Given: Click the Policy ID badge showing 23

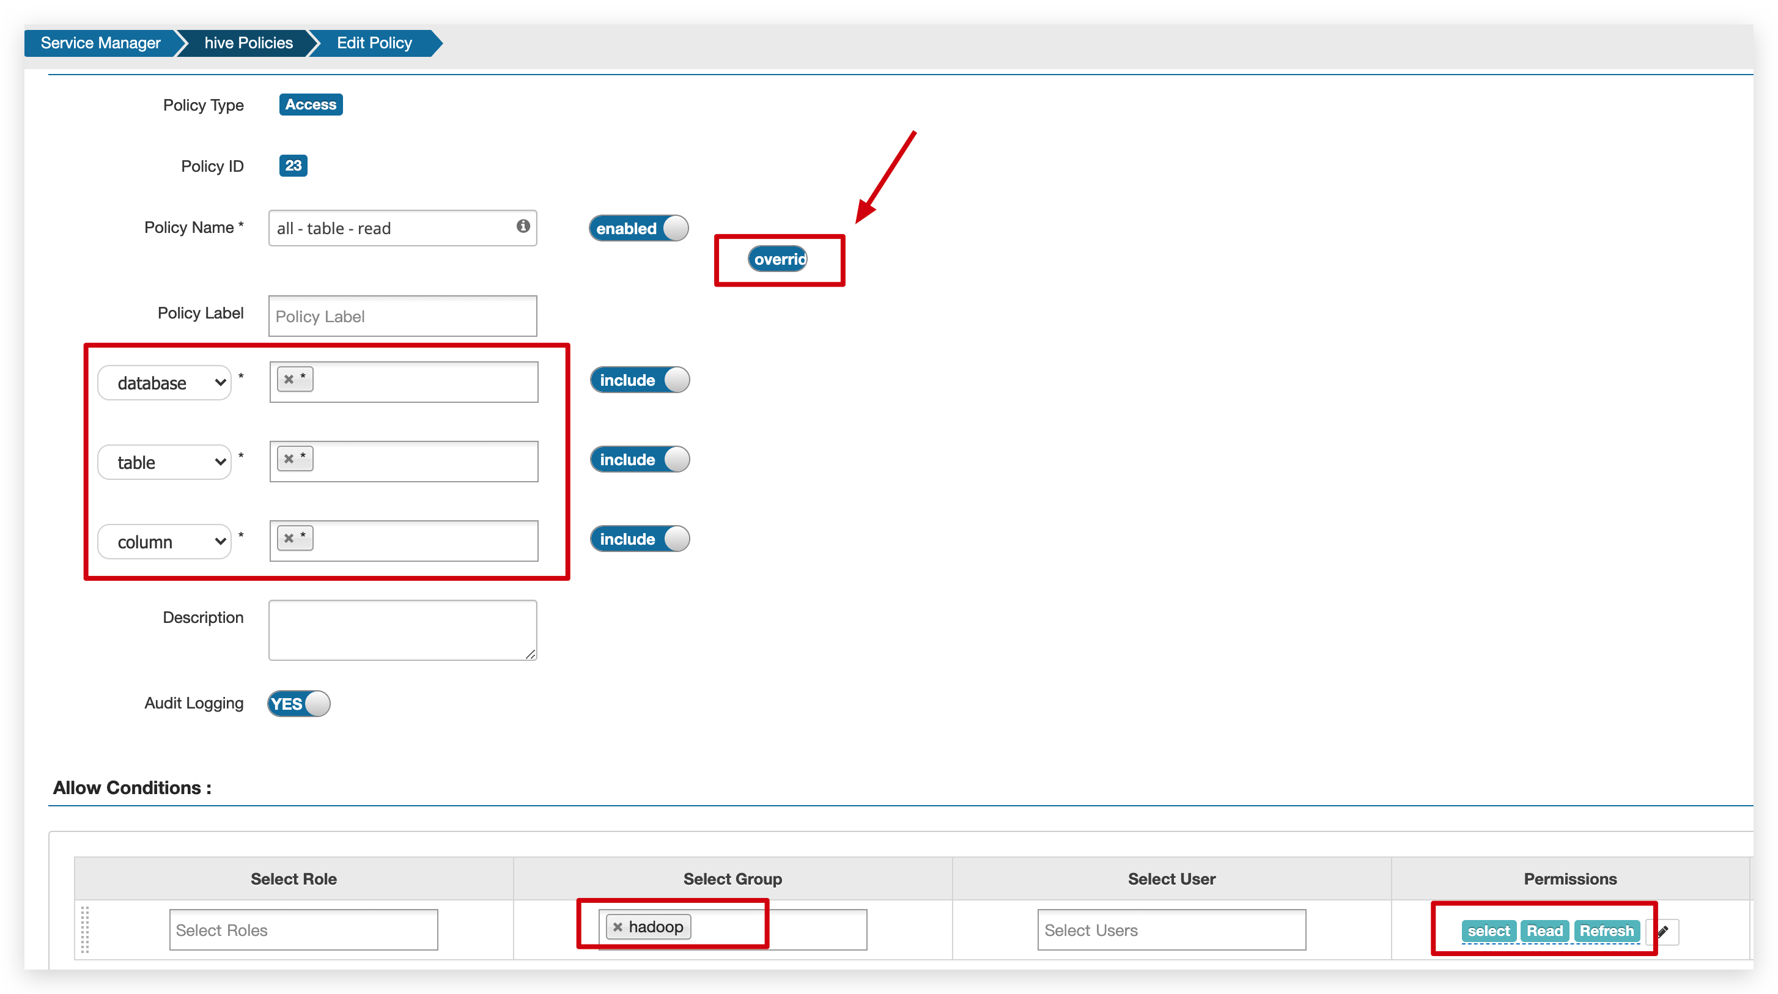Looking at the screenshot, I should tap(293, 166).
